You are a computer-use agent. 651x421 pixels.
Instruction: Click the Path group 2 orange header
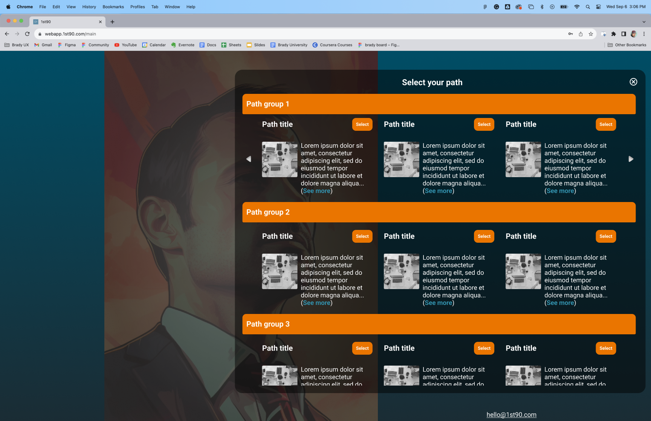[439, 212]
